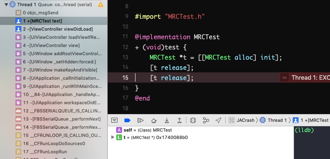The image size is (330, 159).
Task: Click release on highlighted line 15
Action: pyautogui.click(x=174, y=78)
